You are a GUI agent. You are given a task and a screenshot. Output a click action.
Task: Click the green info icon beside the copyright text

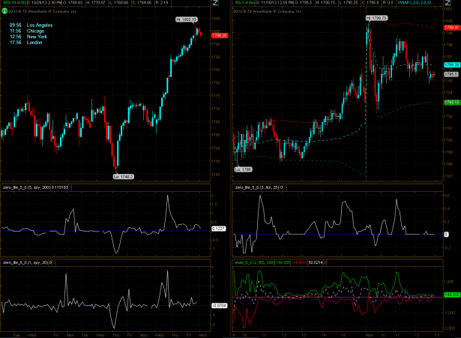[x=4, y=11]
